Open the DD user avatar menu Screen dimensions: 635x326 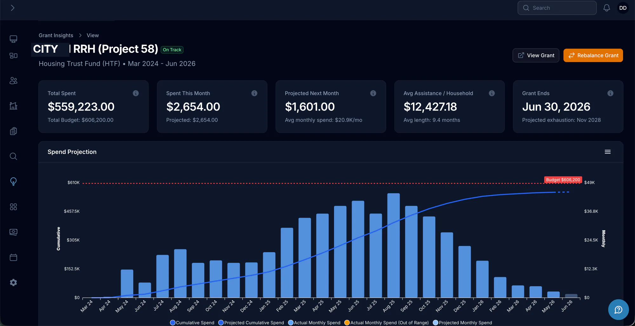click(x=623, y=8)
